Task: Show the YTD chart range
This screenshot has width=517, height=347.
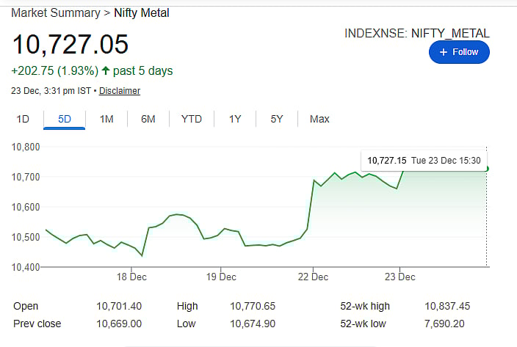Action: pos(192,119)
